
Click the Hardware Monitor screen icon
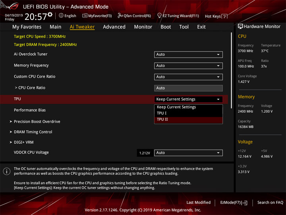[x=240, y=26]
